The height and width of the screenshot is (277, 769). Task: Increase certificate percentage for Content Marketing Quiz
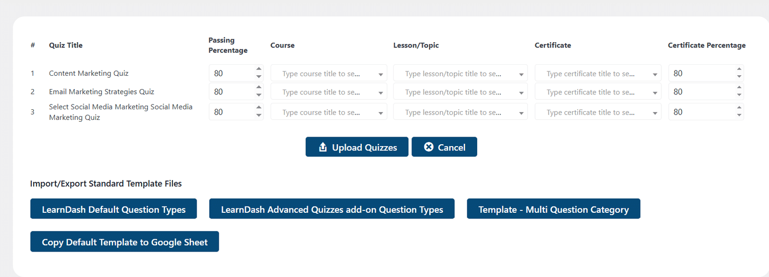pos(739,69)
